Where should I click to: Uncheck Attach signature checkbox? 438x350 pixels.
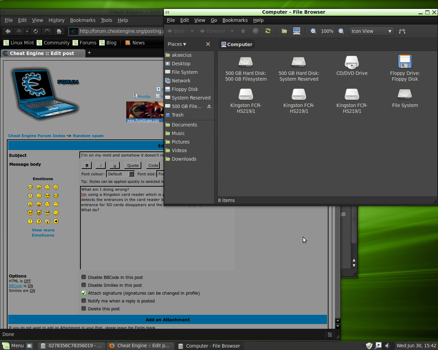(x=83, y=293)
